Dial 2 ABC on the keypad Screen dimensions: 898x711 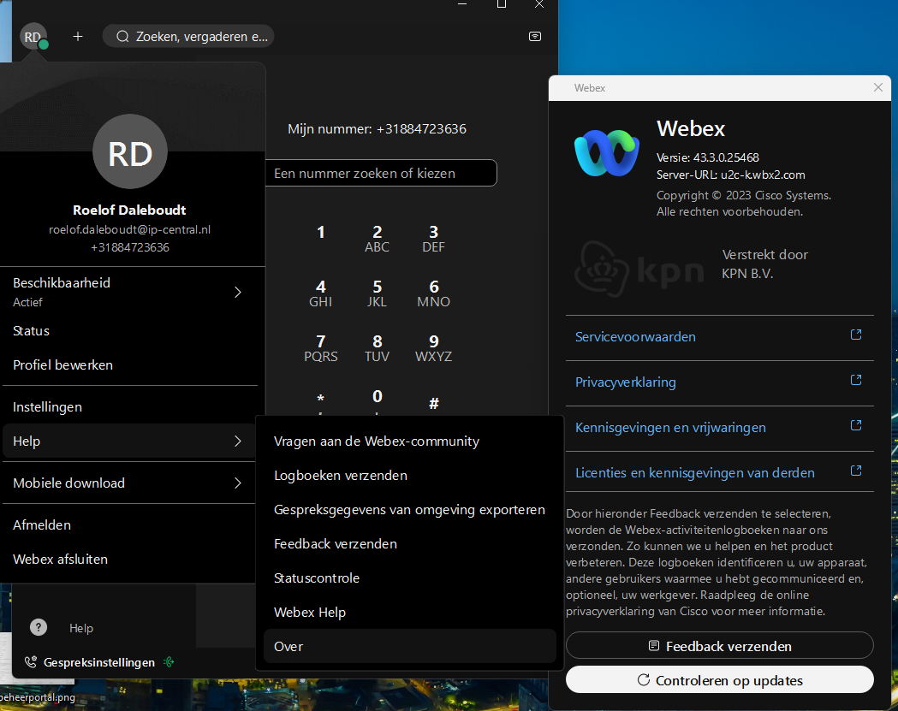click(x=377, y=239)
